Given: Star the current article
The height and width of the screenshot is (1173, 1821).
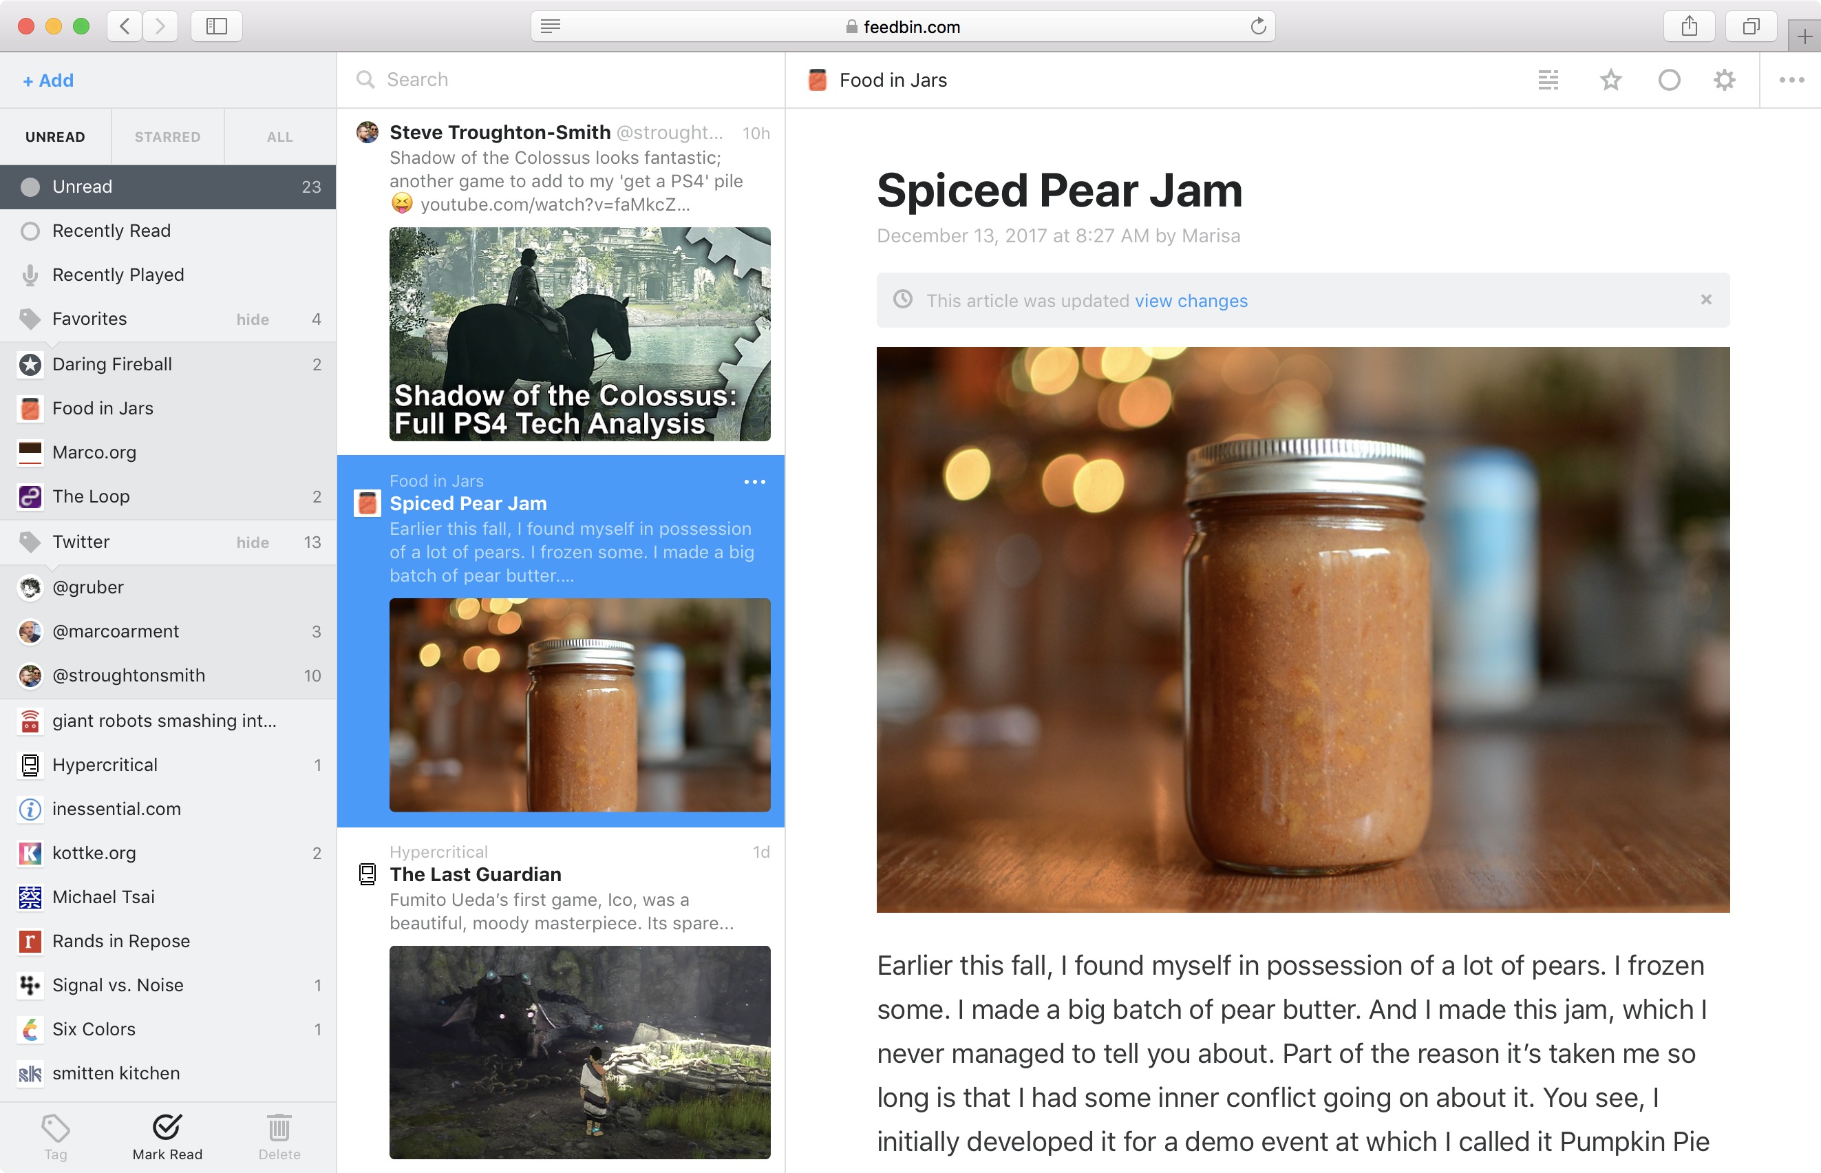Looking at the screenshot, I should point(1610,80).
